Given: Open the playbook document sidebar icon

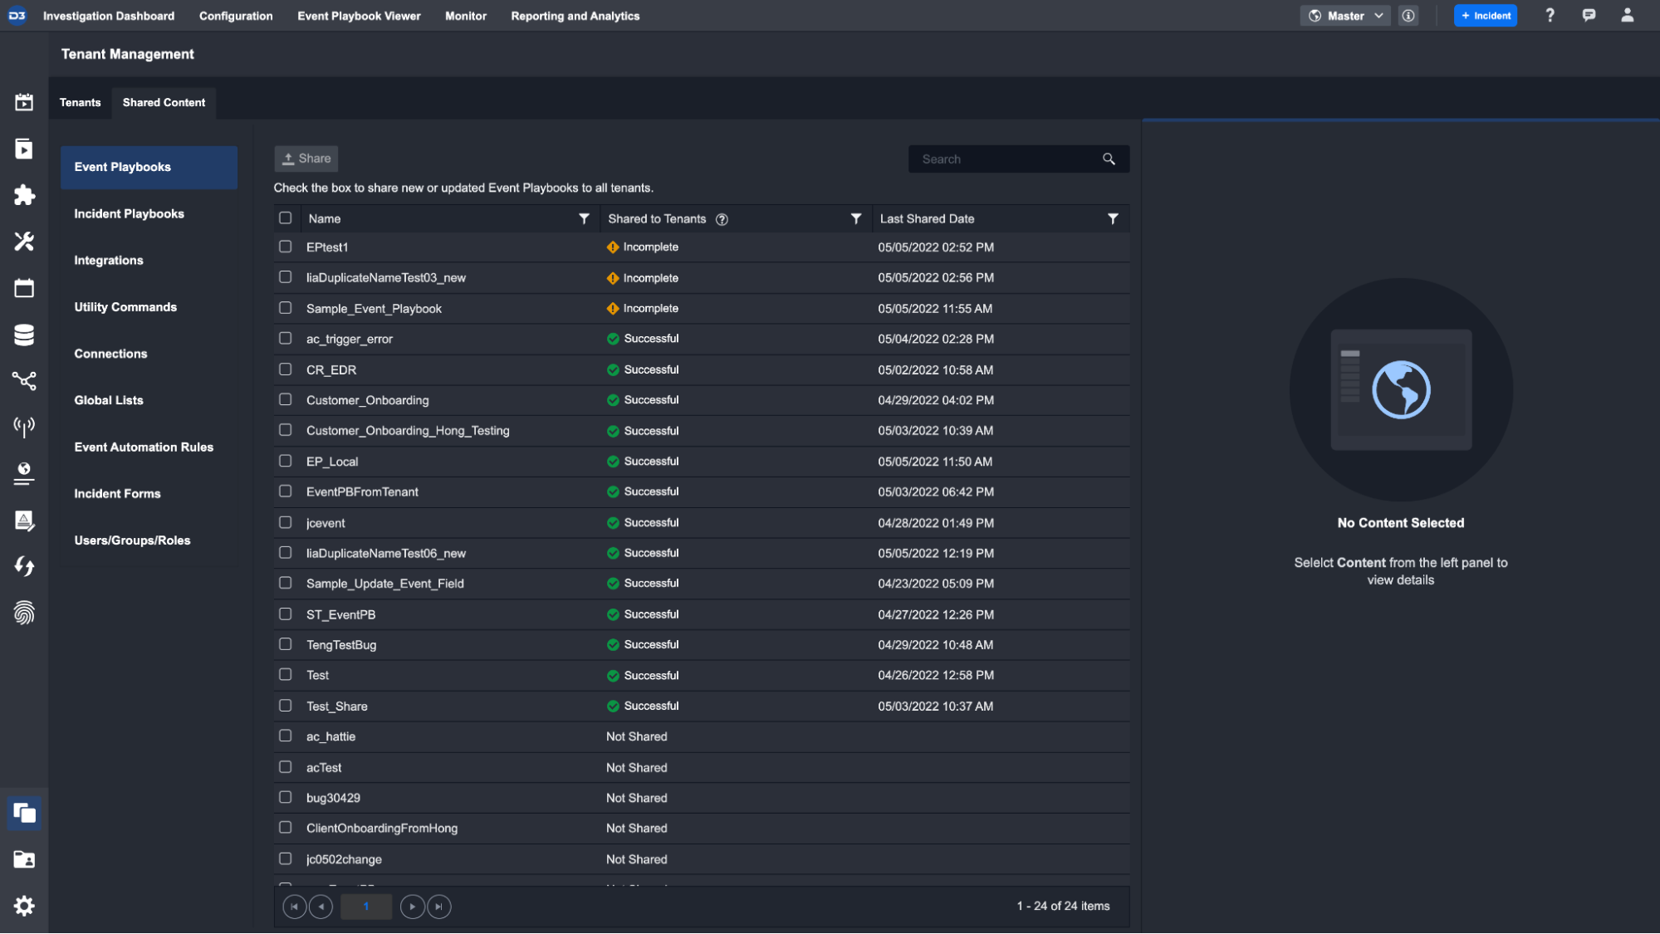Looking at the screenshot, I should pos(24,149).
